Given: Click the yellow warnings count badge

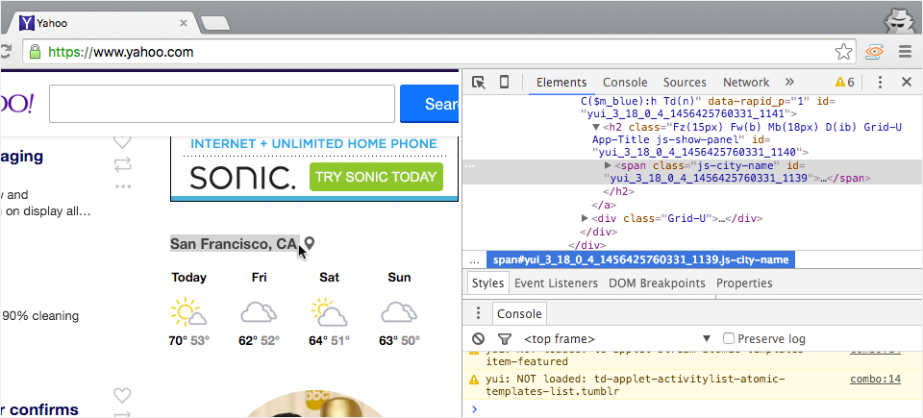Looking at the screenshot, I should click(x=844, y=83).
